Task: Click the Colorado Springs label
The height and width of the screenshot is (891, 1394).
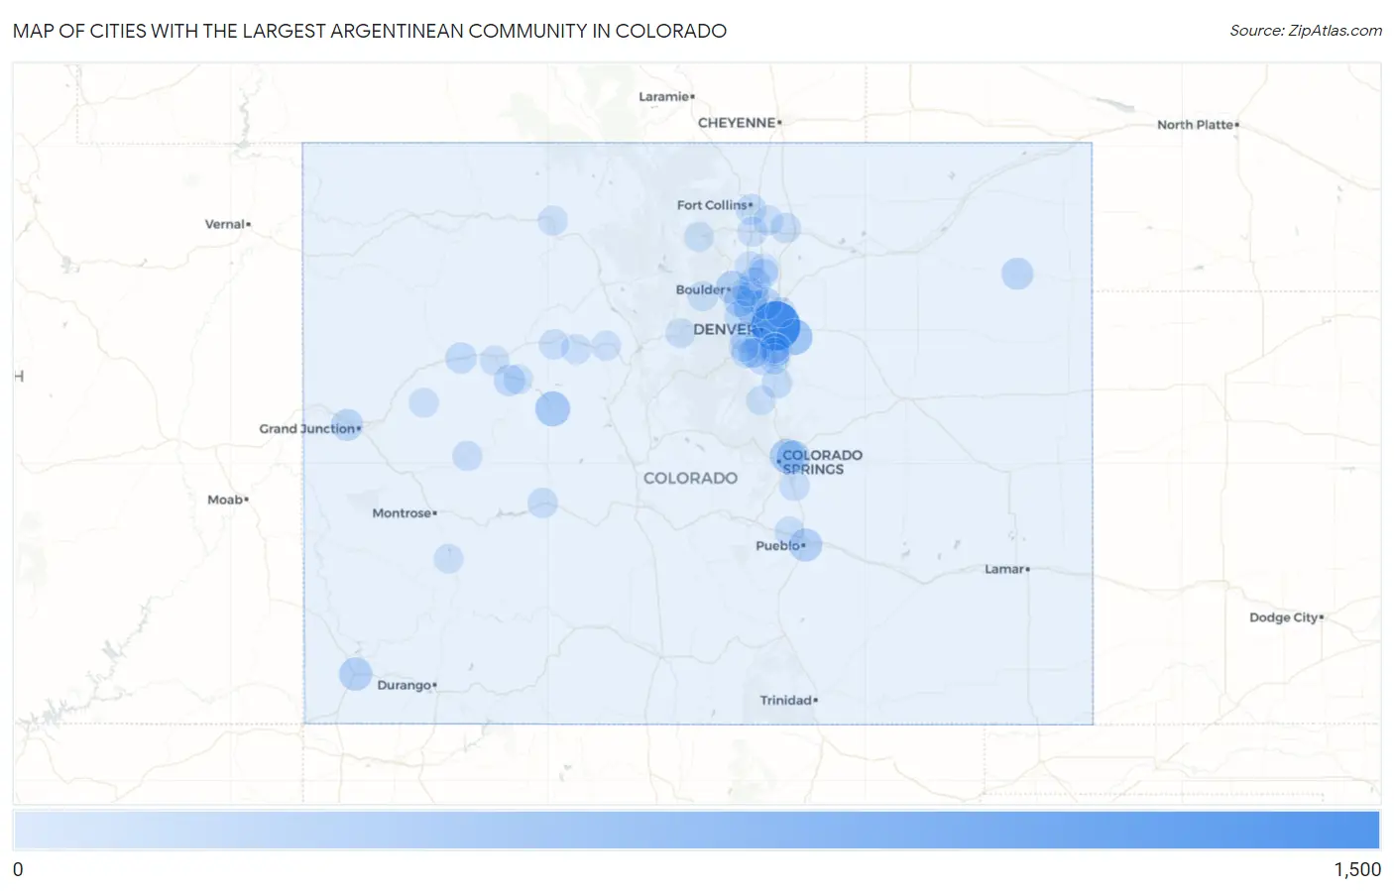Action: click(x=822, y=462)
